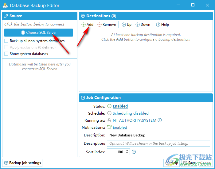Move destination Down in the list
Viewport: 215px width, 169px height.
(143, 25)
